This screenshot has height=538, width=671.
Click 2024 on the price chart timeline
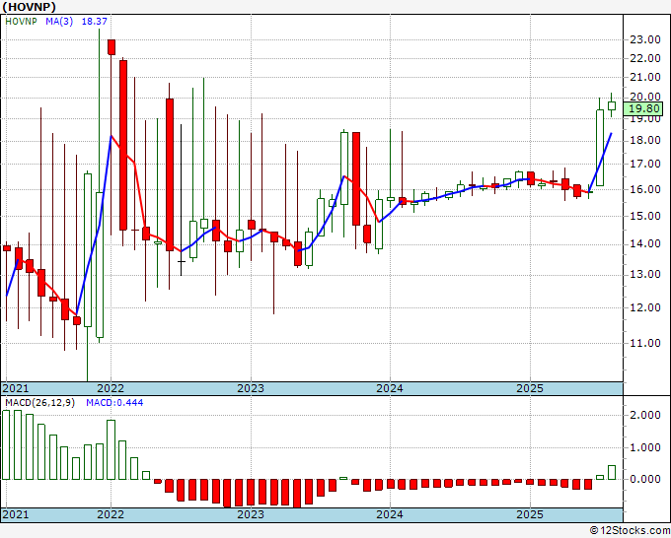click(x=390, y=388)
